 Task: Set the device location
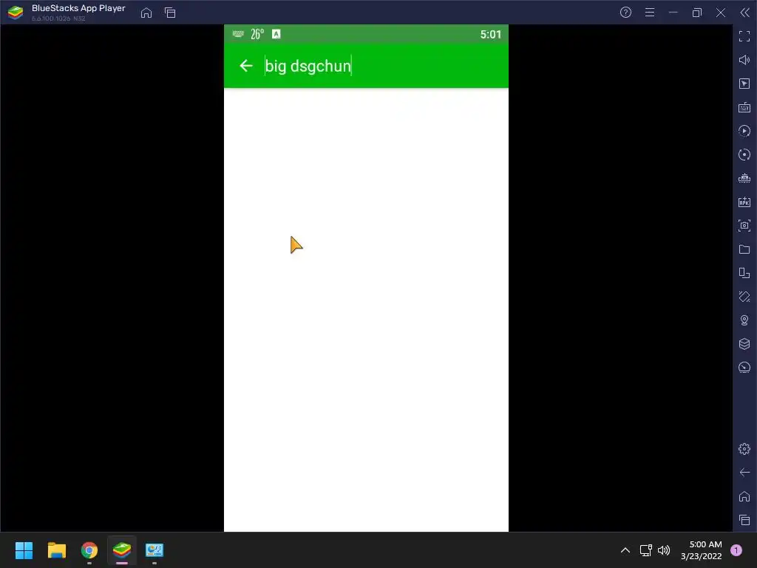(744, 320)
